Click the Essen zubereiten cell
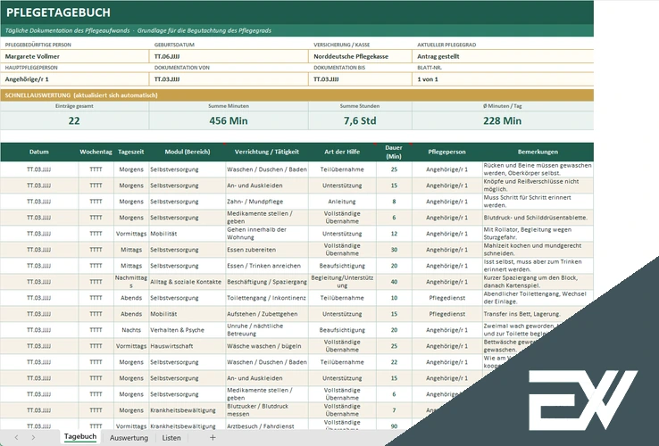Viewport: 659px width, 446px height. click(x=267, y=250)
